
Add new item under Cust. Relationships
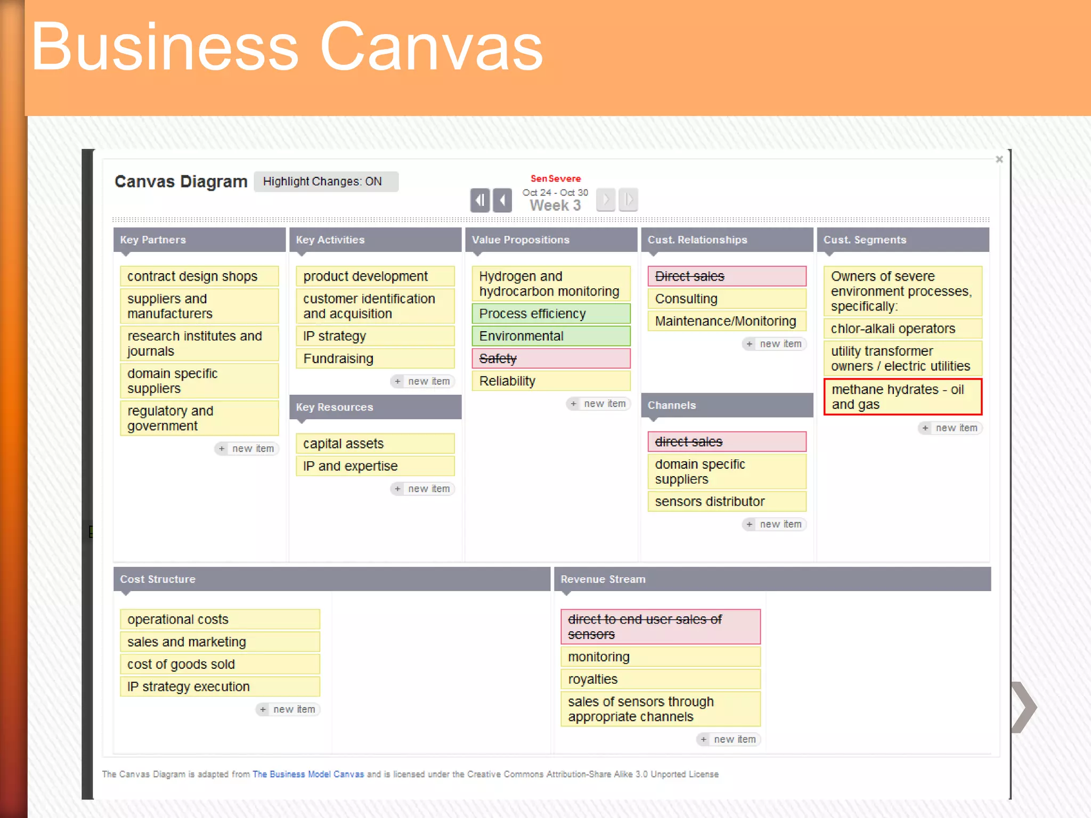[x=775, y=344]
